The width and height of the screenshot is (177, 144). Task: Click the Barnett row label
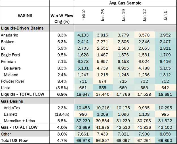(10, 114)
